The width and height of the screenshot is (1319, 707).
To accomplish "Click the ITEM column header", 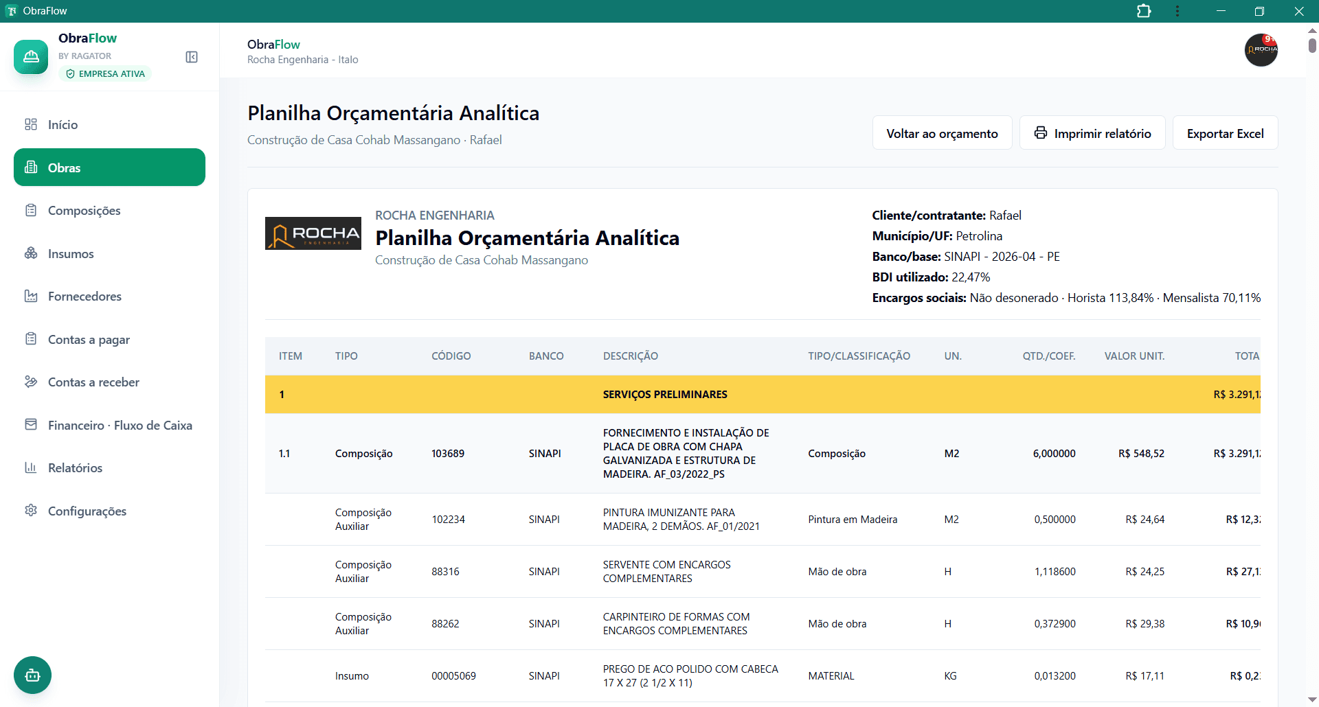I will [291, 356].
